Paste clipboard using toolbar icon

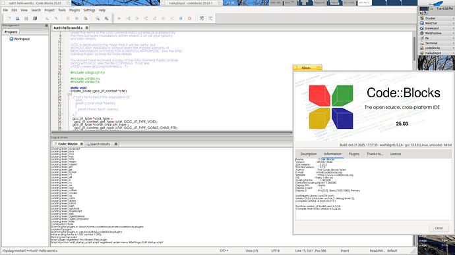coord(85,18)
